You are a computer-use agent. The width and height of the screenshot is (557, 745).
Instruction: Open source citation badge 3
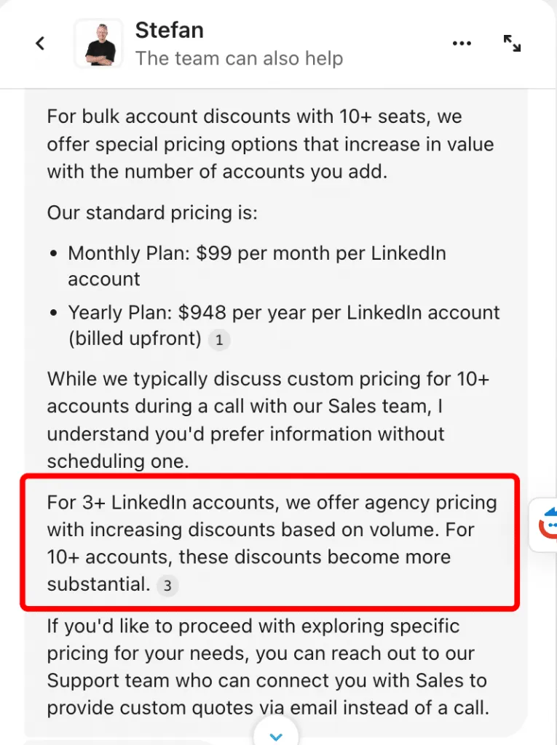coord(167,586)
